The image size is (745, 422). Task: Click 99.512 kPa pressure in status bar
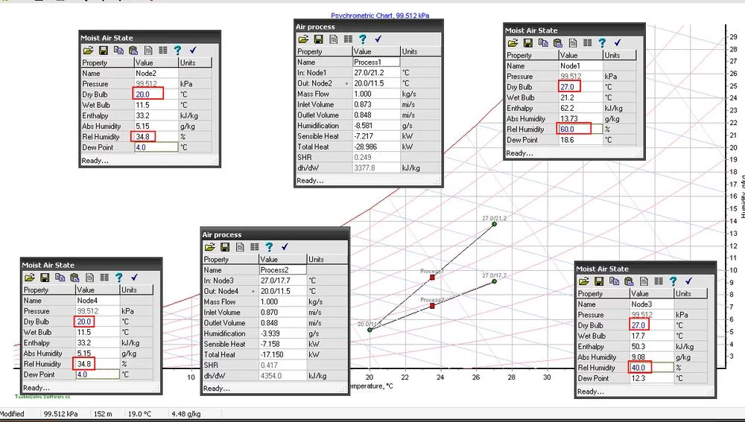pos(61,414)
